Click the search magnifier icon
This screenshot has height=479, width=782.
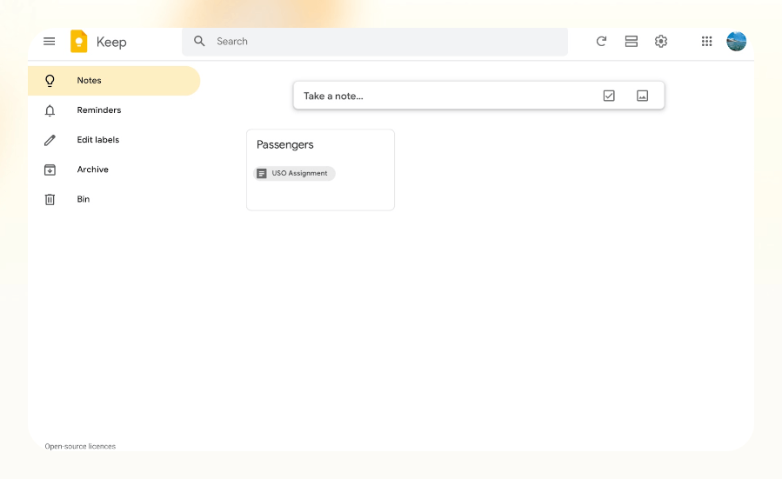(199, 42)
